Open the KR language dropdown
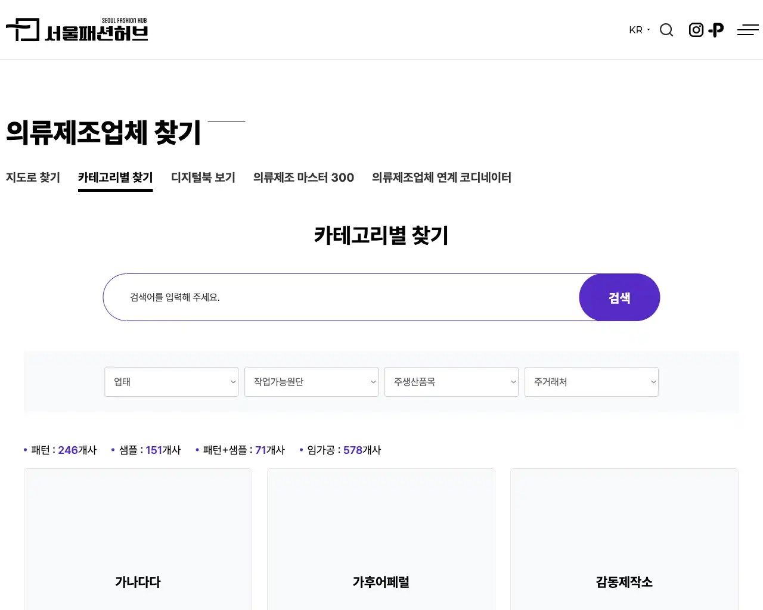Viewport: 763px width, 610px height. [x=637, y=30]
